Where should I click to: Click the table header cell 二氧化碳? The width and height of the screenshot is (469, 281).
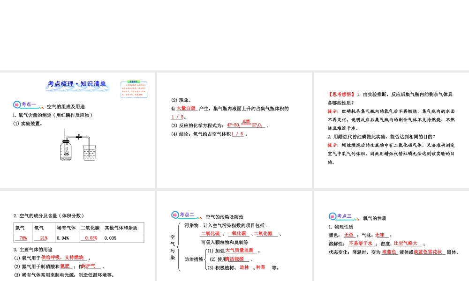tap(91, 228)
